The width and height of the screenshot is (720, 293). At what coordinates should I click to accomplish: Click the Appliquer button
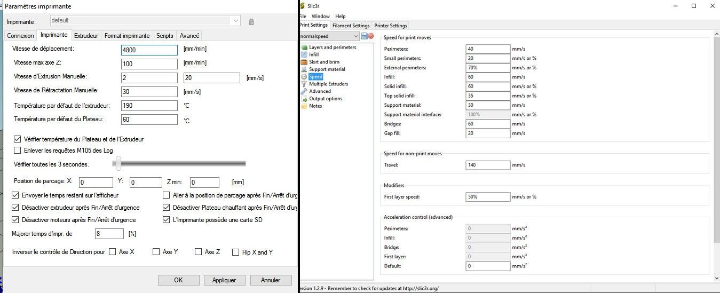pos(224,280)
